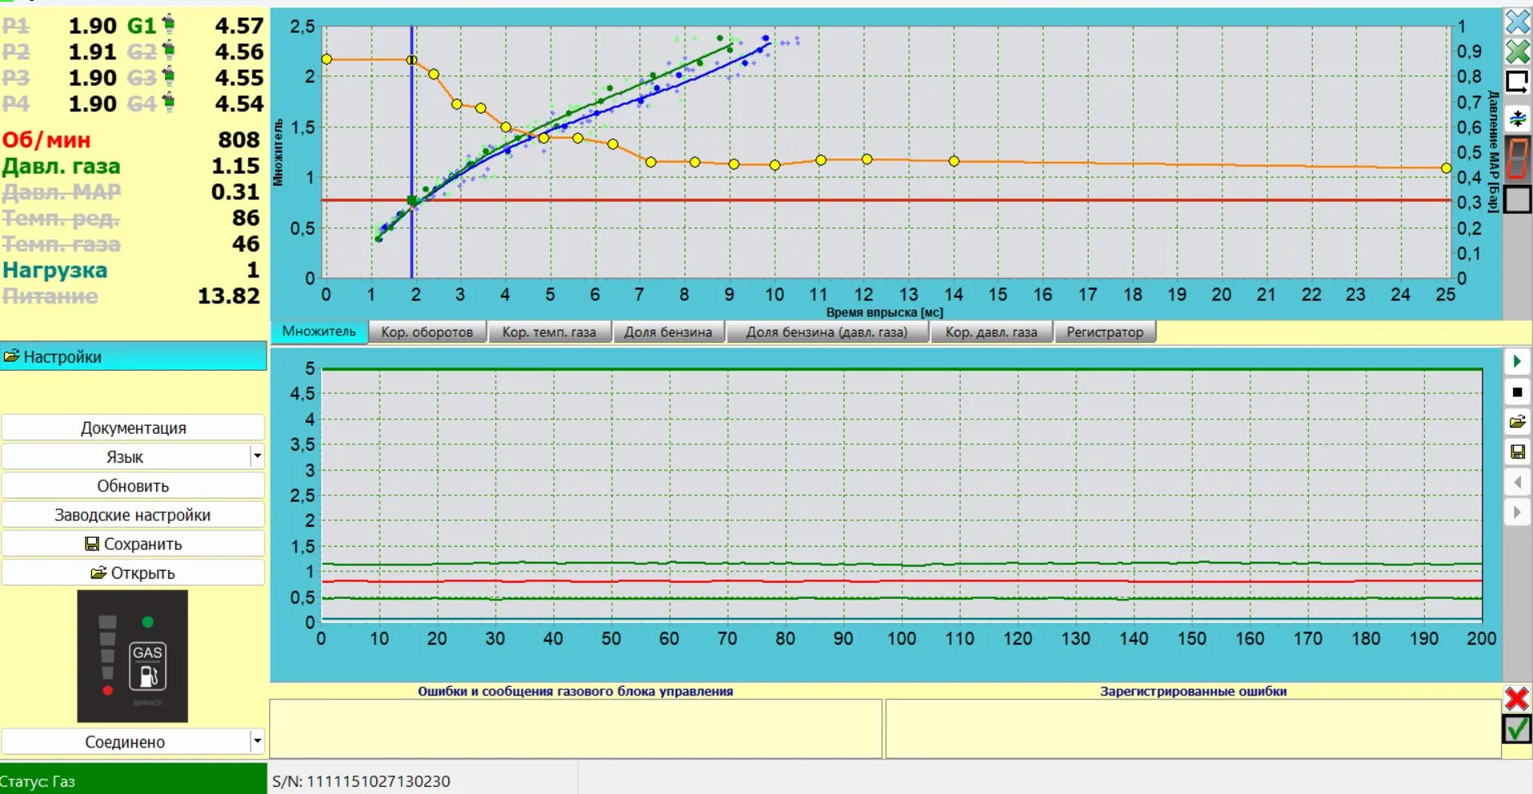Open the Язык dropdown arrow
The width and height of the screenshot is (1533, 794).
(257, 456)
